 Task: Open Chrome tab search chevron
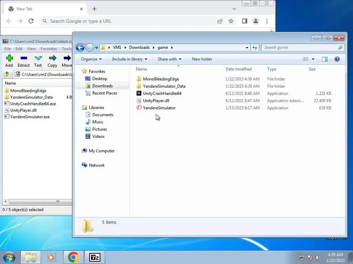(x=234, y=9)
